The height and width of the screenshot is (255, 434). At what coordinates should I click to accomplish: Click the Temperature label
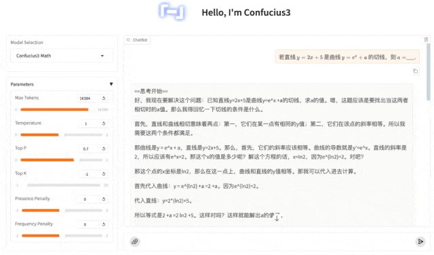pyautogui.click(x=28, y=123)
